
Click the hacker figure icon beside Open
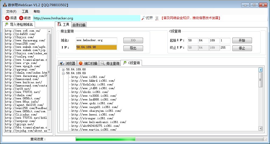click(x=157, y=18)
